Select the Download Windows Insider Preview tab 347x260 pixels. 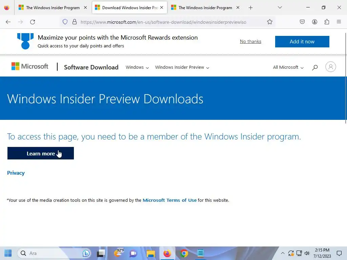[130, 8]
